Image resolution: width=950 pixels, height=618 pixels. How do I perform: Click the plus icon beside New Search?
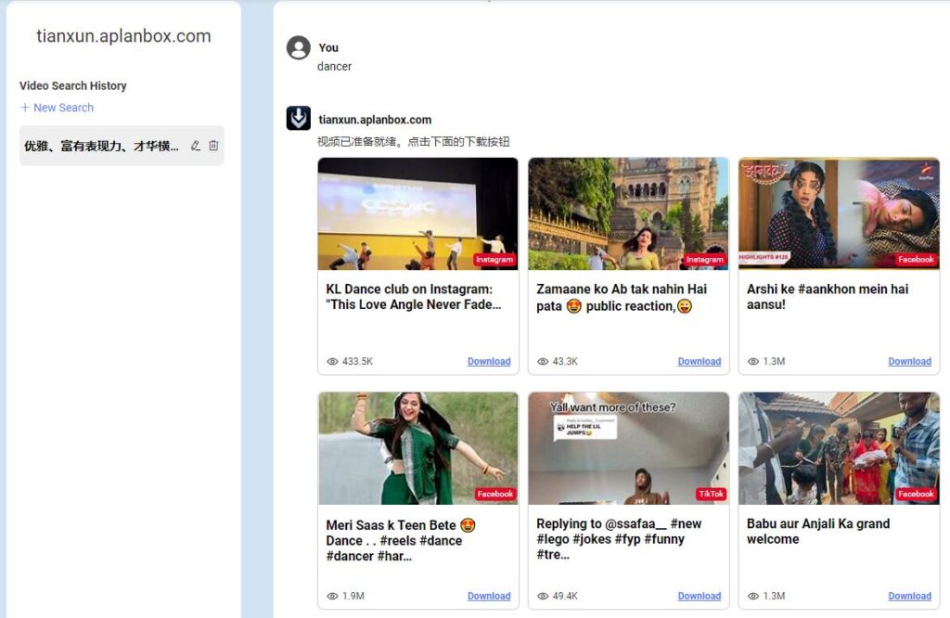coord(25,108)
